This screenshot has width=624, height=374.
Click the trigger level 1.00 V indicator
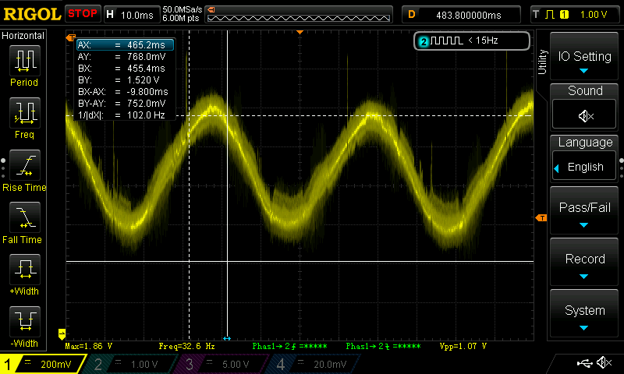tap(594, 15)
